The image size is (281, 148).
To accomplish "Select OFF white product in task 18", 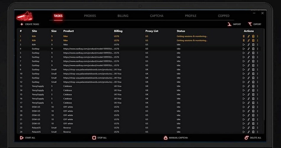I will point(68,107).
